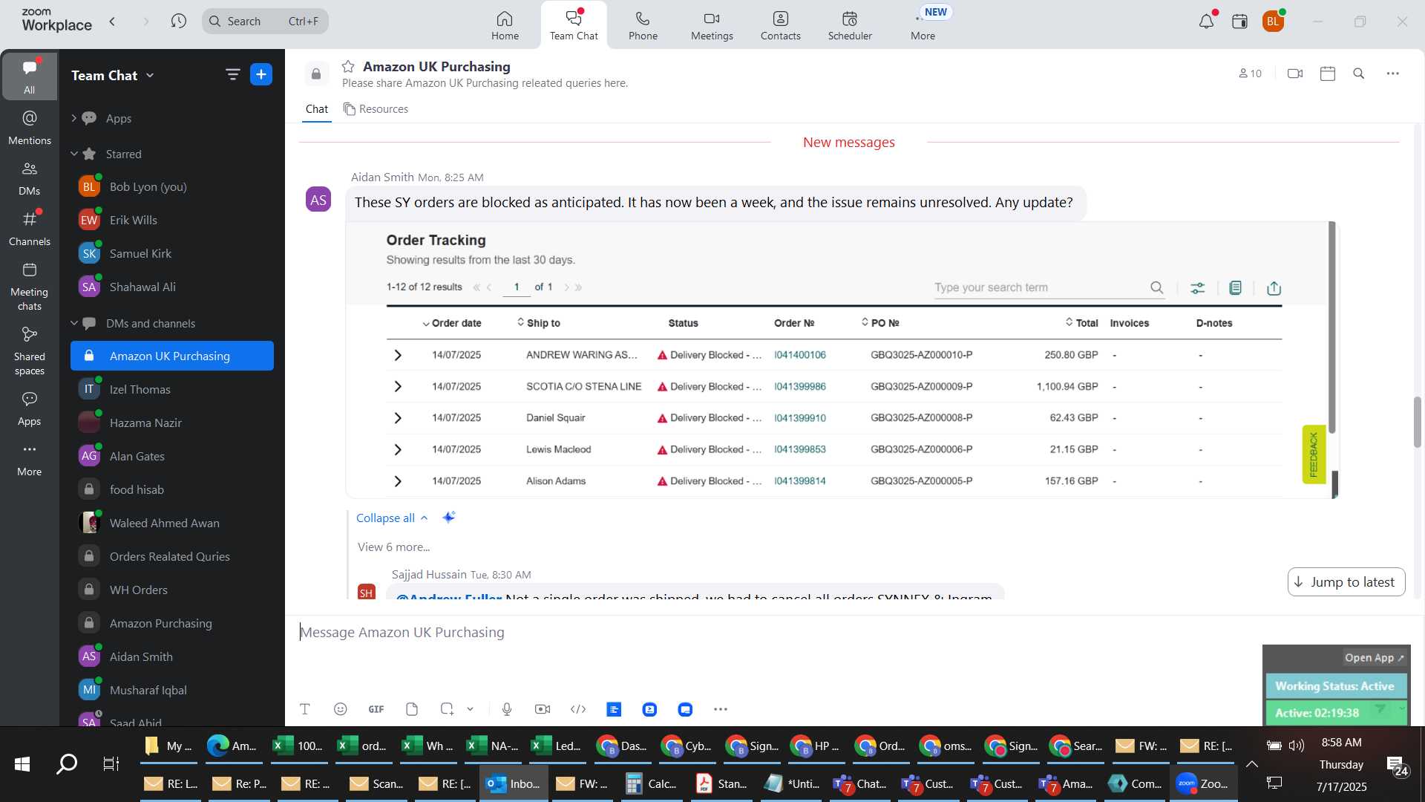This screenshot has width=1425, height=802.
Task: Open the Apps item above More in the left rail
Action: [30, 408]
